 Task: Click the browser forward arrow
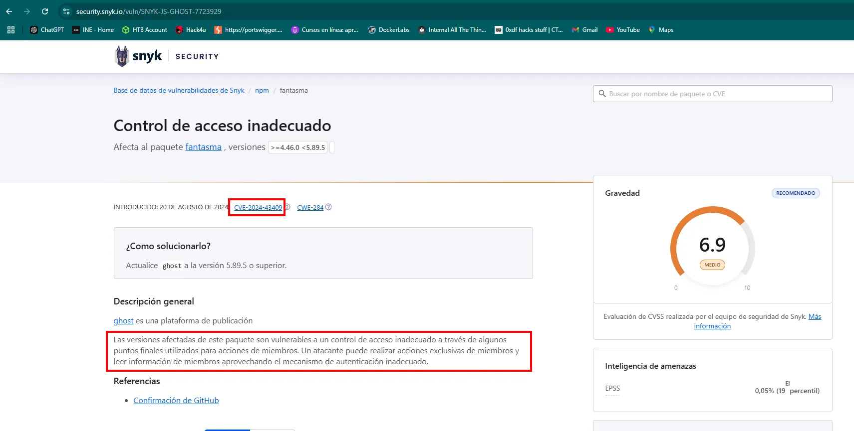27,11
